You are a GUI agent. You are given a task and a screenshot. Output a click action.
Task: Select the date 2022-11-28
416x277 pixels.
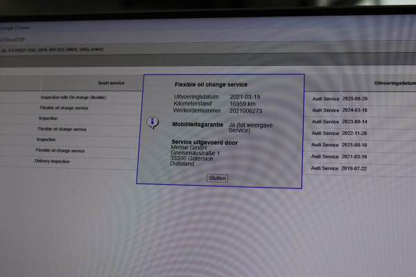pos(354,133)
